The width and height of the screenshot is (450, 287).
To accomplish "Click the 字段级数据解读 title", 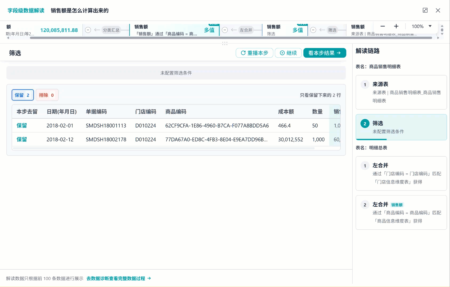I will point(26,10).
